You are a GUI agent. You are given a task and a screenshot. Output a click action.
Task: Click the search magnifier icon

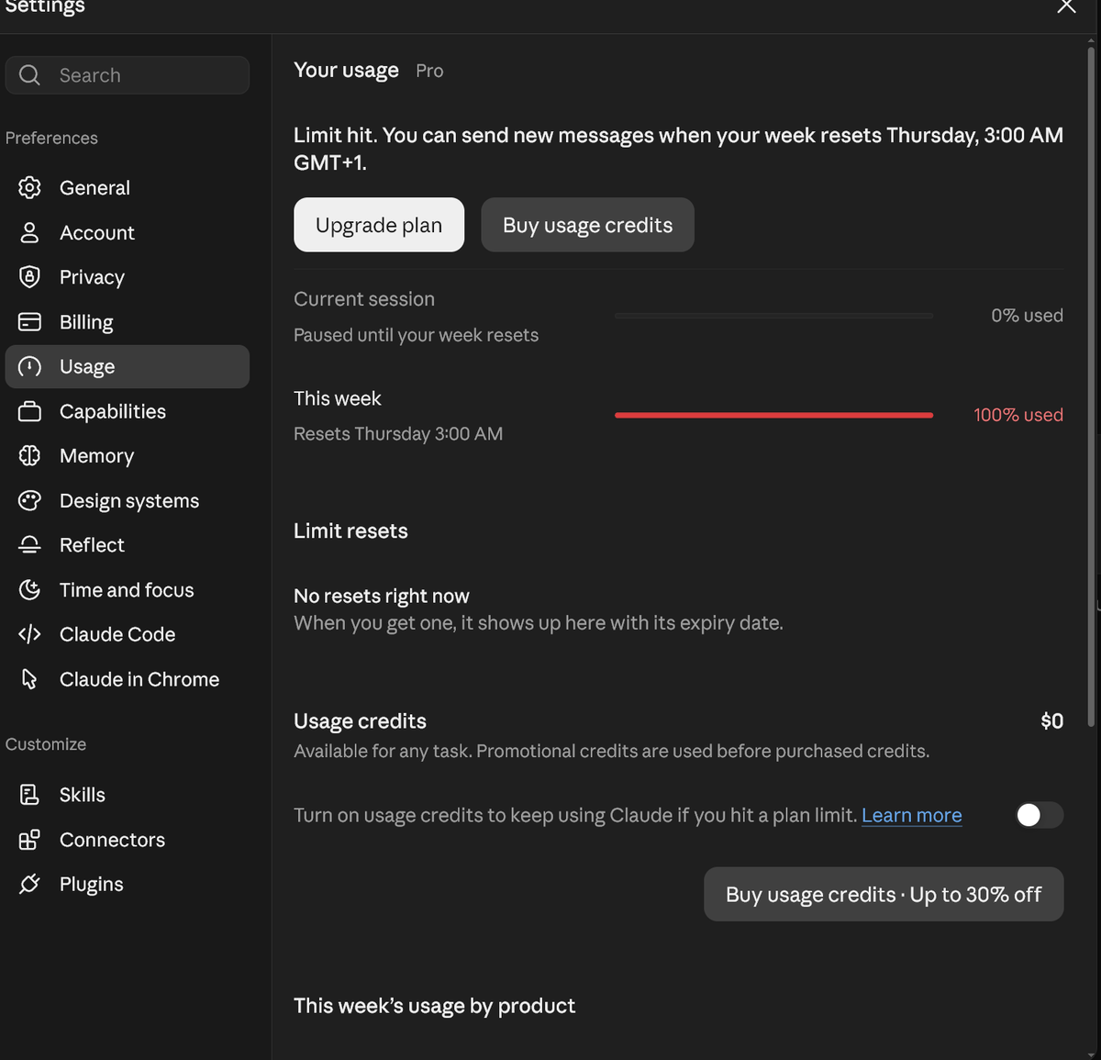pos(29,75)
